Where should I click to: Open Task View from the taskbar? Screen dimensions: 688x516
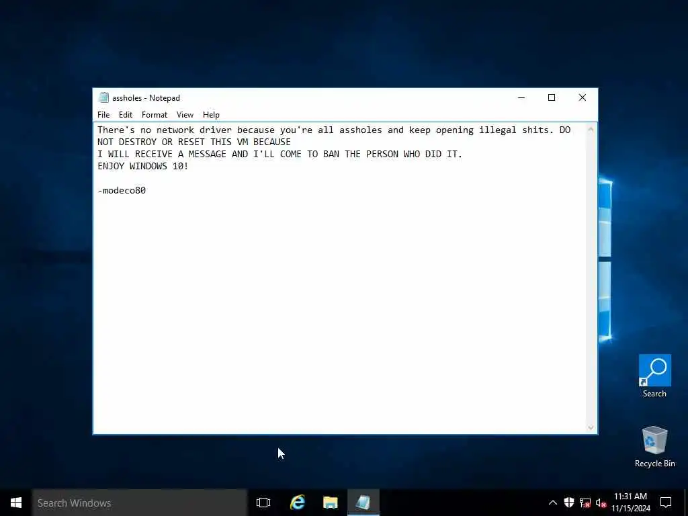point(263,503)
